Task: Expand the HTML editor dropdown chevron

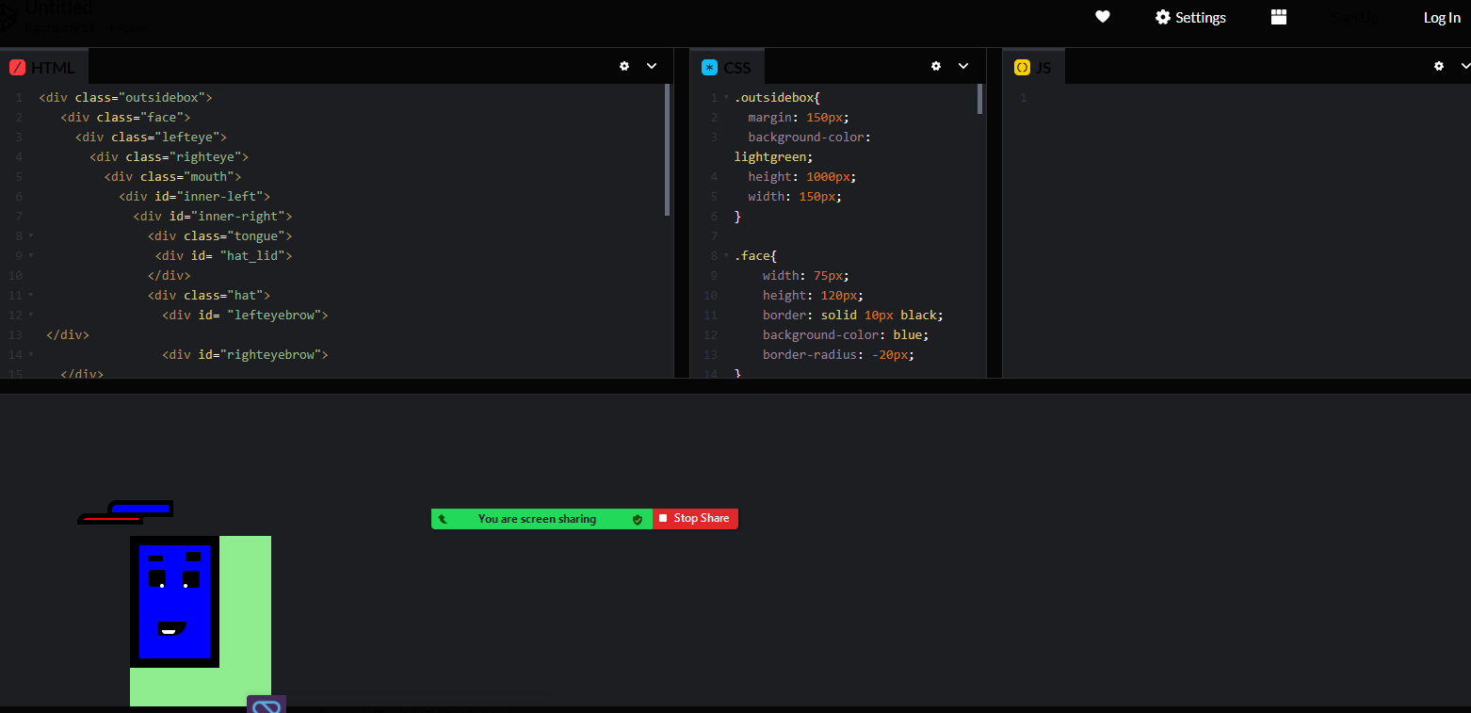Action: tap(651, 66)
